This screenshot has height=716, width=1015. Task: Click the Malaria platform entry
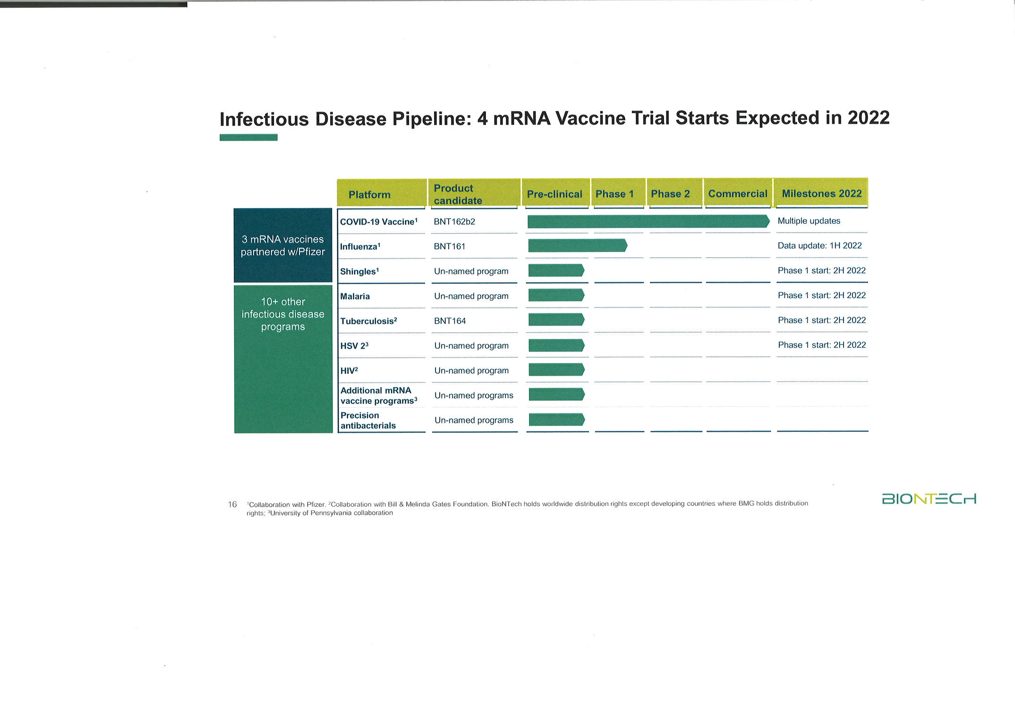(x=356, y=296)
